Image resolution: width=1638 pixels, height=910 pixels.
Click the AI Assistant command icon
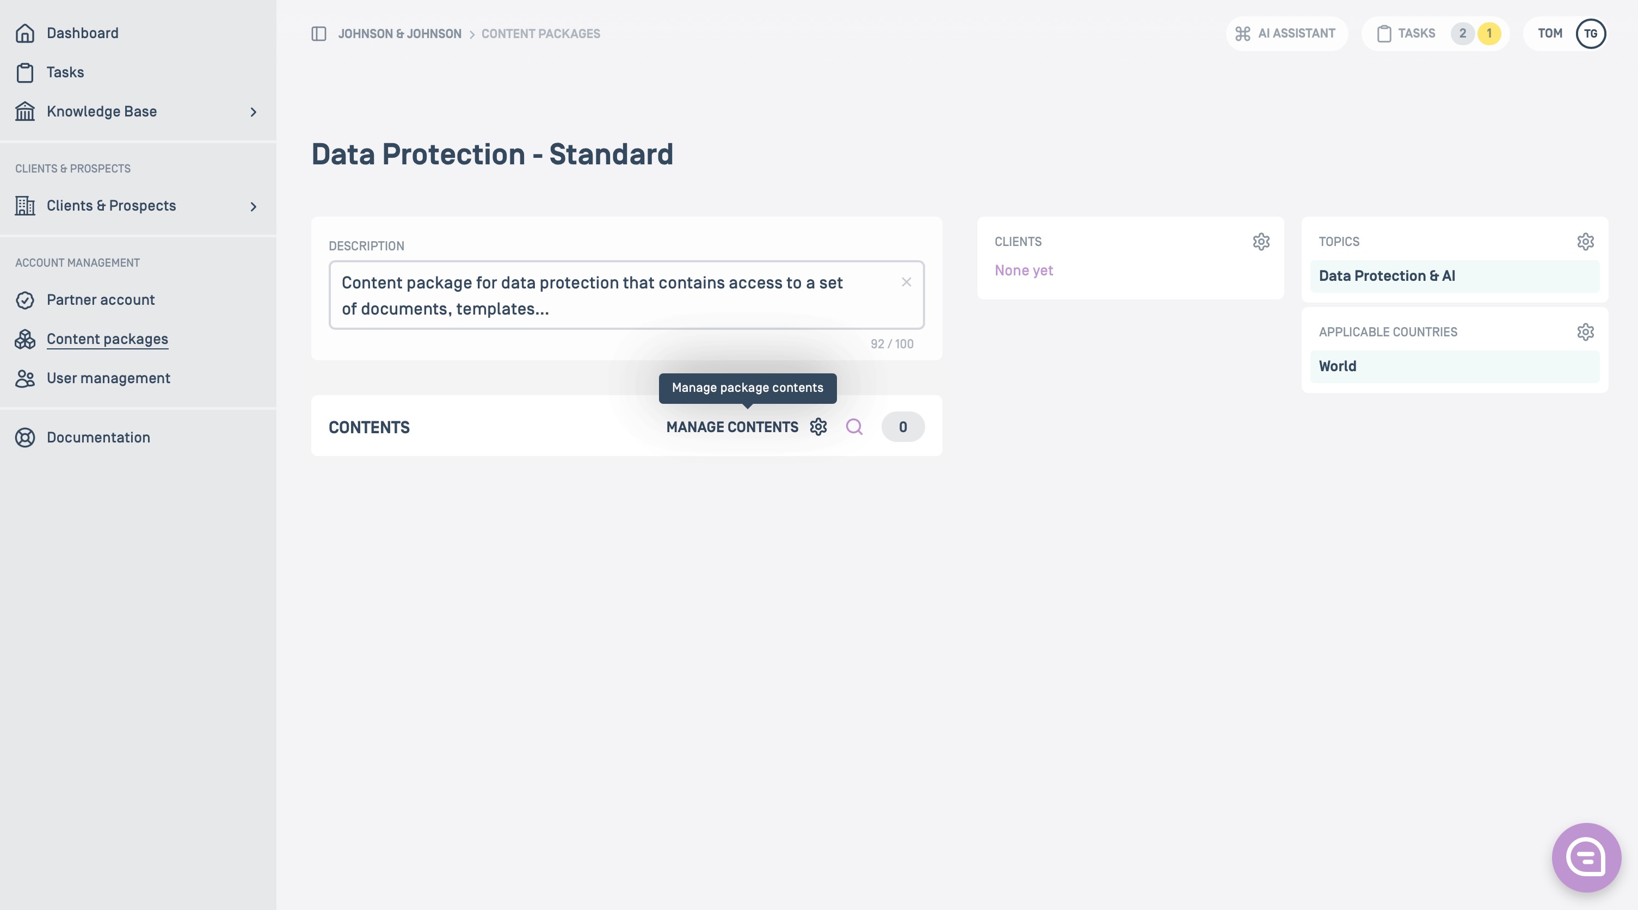(1242, 34)
